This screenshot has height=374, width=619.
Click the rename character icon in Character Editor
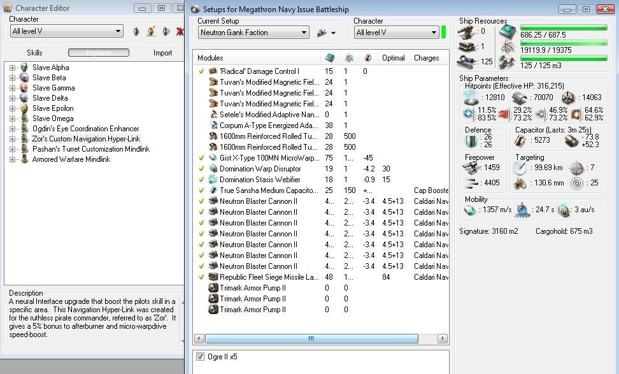151,31
